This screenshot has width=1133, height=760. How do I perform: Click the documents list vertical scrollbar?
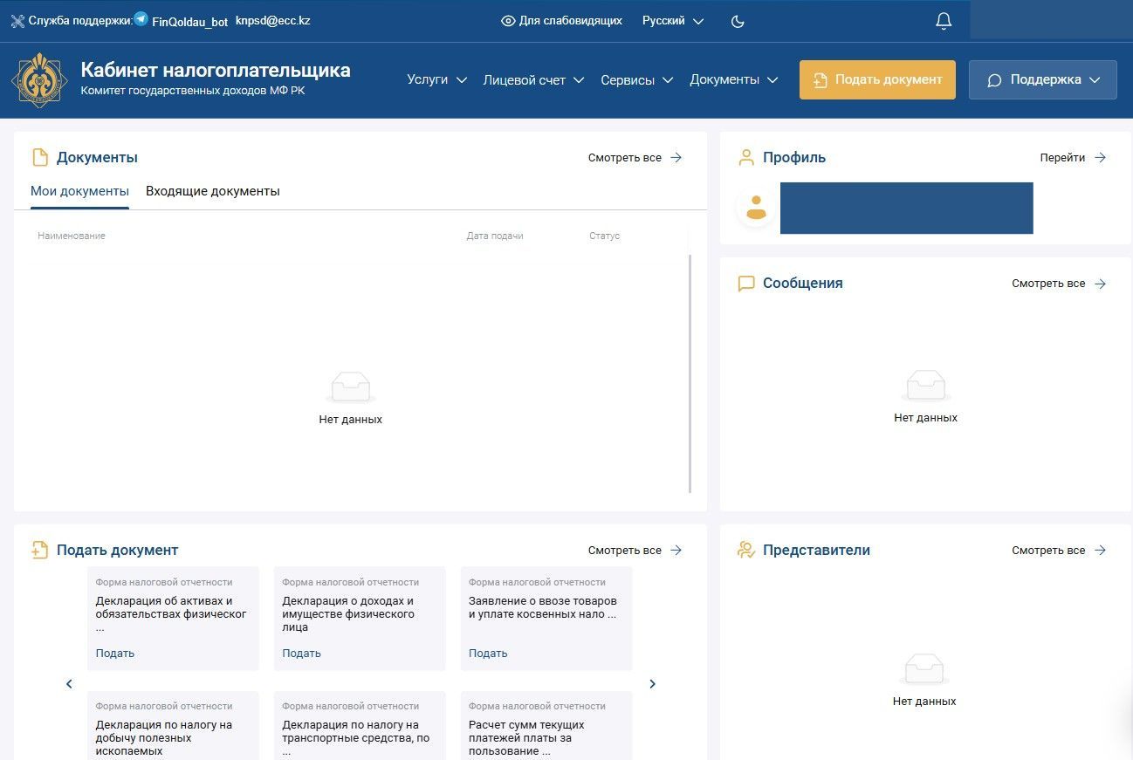pos(690,373)
